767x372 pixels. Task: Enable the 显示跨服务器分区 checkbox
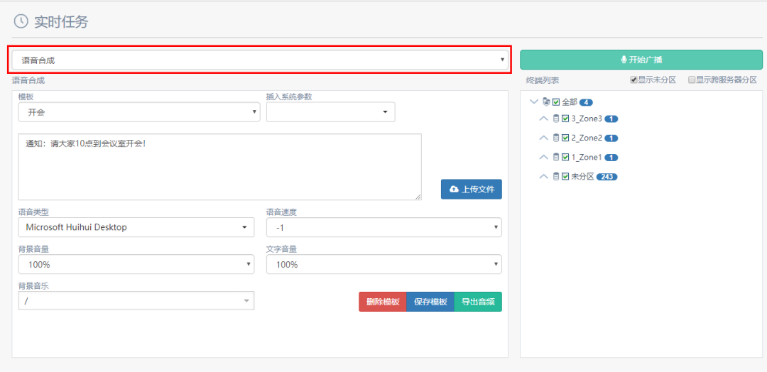pos(691,80)
